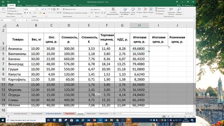Click Cut (Вырезать) in the clipboard group
Image resolution: width=224 pixels, height=126 pixels.
pyautogui.click(x=11, y=8)
